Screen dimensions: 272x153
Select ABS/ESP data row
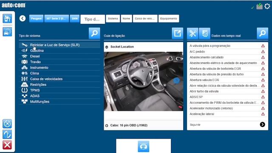[x=227, y=97]
